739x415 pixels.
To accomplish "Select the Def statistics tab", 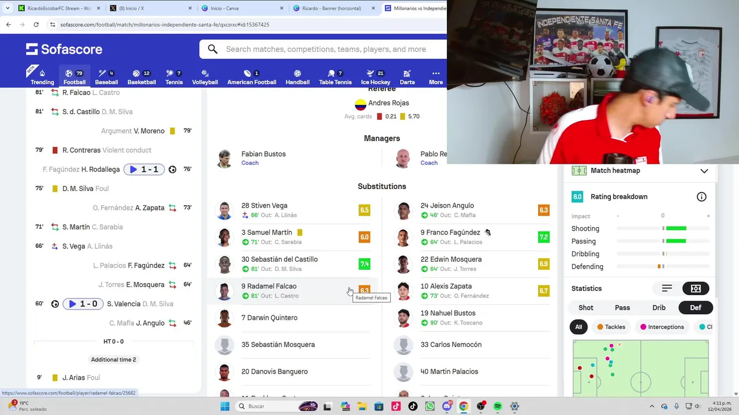I will (696, 308).
